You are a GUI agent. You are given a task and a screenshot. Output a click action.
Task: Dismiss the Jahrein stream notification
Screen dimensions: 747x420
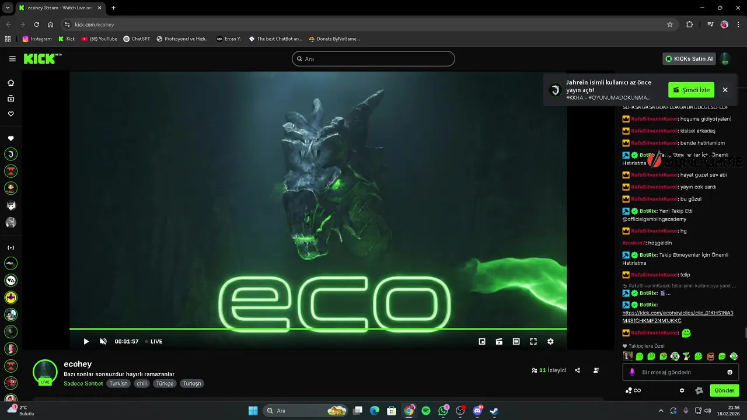(725, 90)
